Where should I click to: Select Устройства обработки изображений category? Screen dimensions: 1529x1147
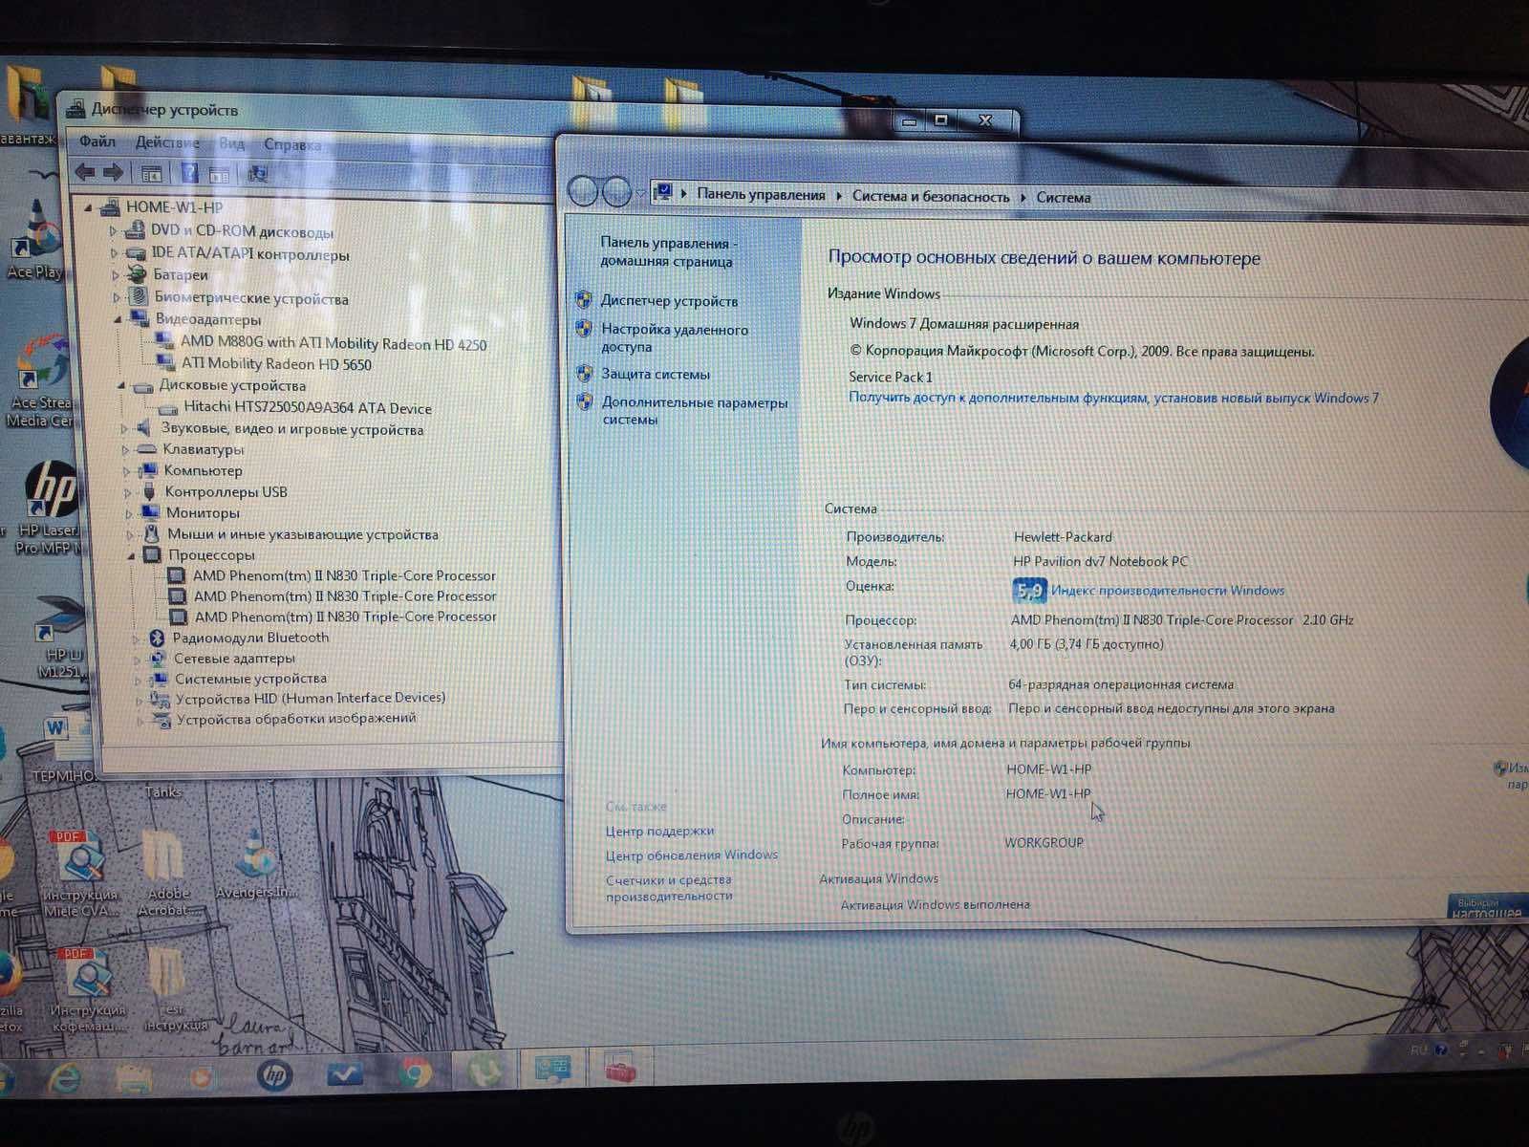tap(296, 719)
